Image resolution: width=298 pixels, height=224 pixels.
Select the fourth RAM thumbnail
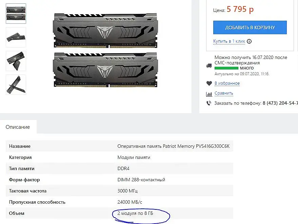[x=16, y=85]
